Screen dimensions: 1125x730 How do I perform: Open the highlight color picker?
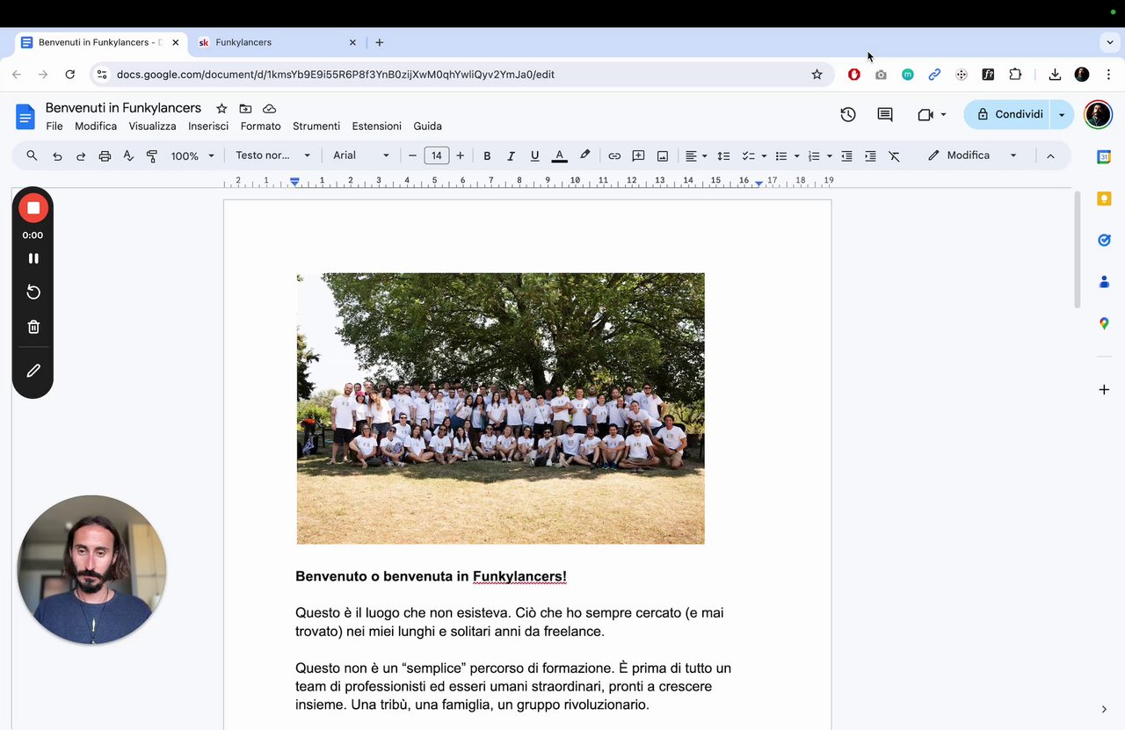(584, 155)
